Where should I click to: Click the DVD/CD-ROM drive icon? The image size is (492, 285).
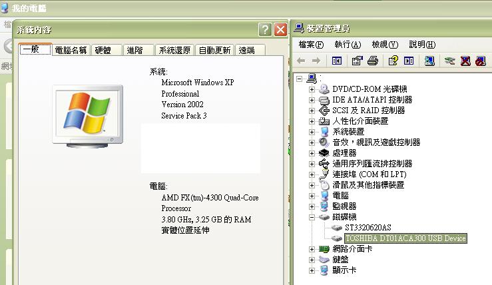pos(324,89)
